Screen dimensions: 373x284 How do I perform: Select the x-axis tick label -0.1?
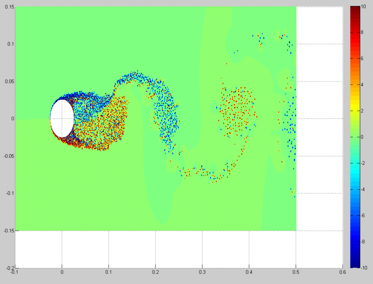click(15, 272)
